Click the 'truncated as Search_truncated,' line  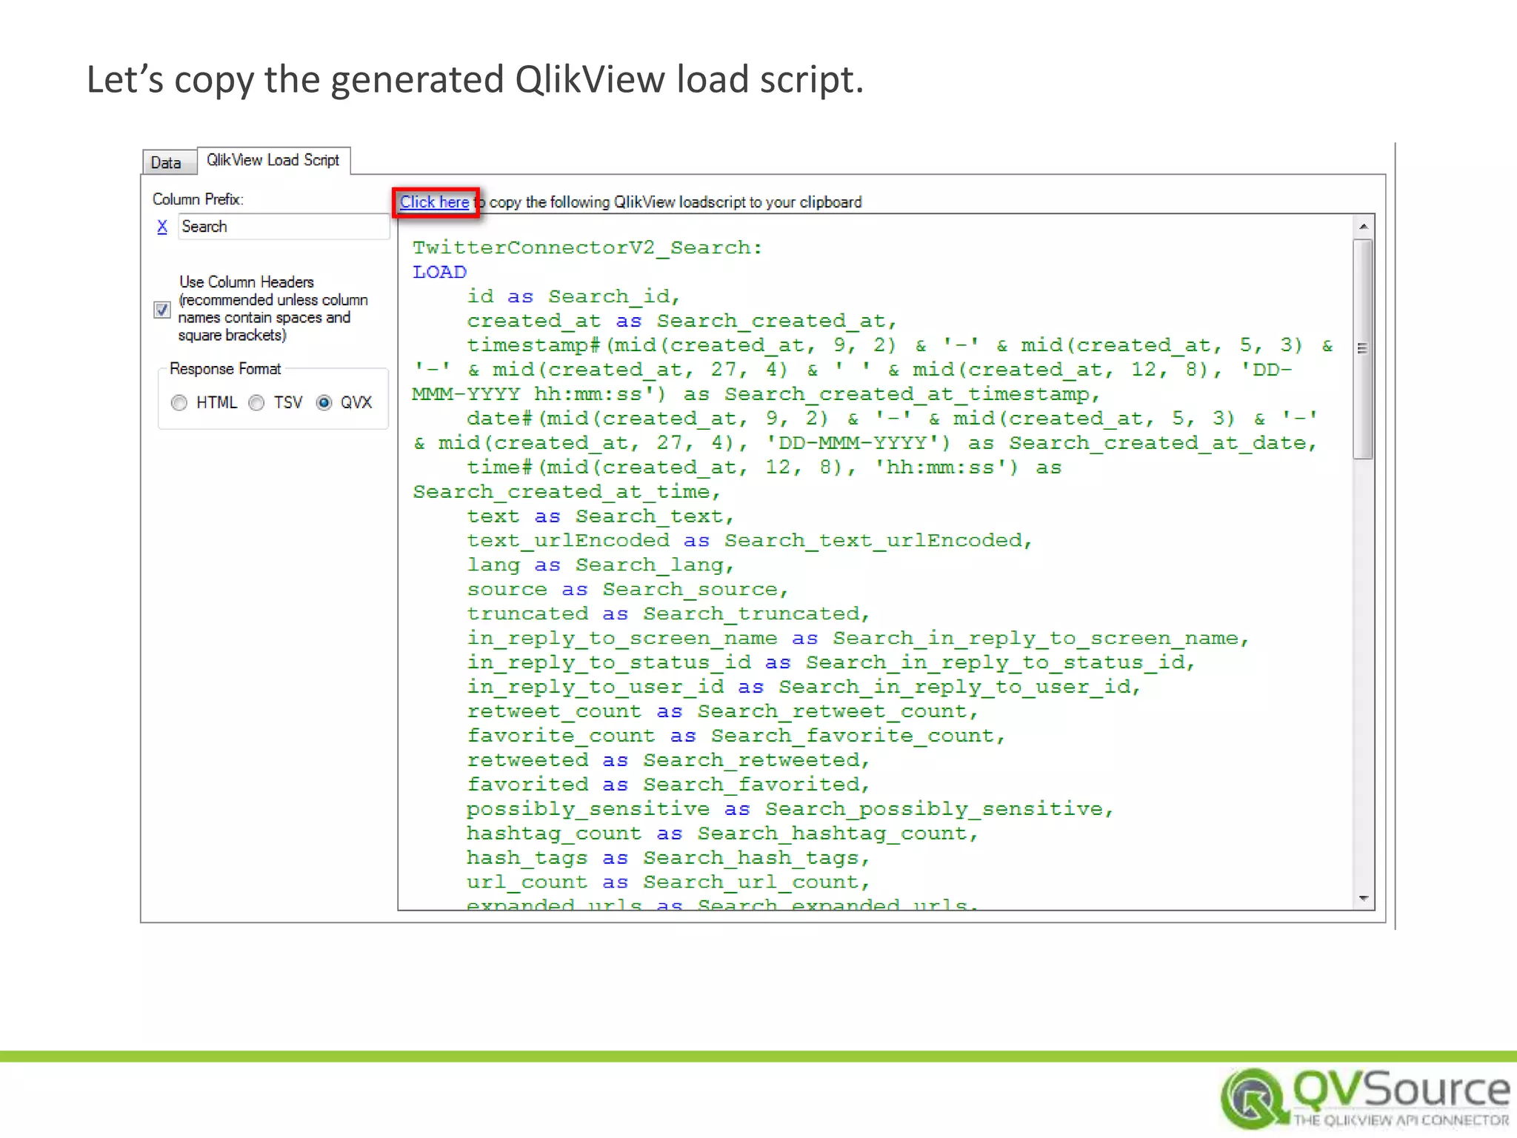pyautogui.click(x=668, y=614)
